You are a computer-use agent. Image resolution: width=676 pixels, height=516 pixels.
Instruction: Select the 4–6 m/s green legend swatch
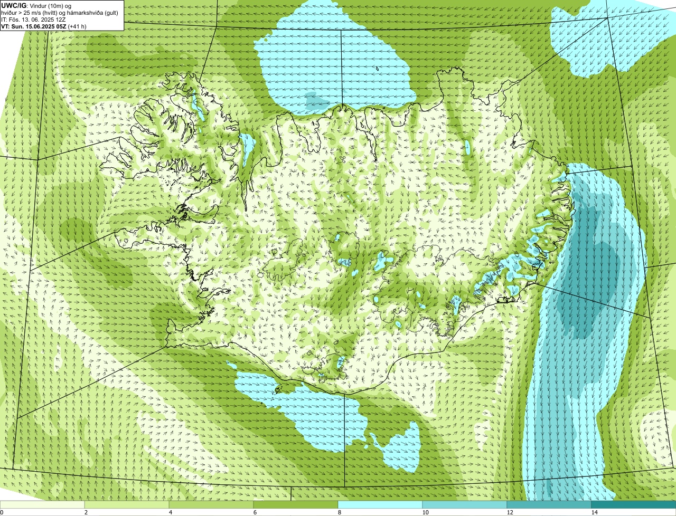tap(211, 505)
